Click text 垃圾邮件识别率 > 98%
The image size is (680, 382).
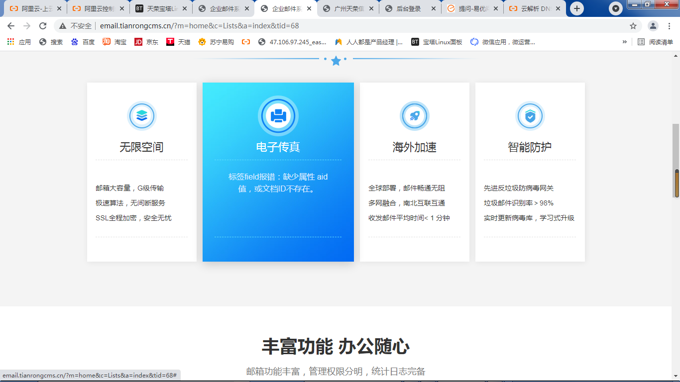pos(519,203)
